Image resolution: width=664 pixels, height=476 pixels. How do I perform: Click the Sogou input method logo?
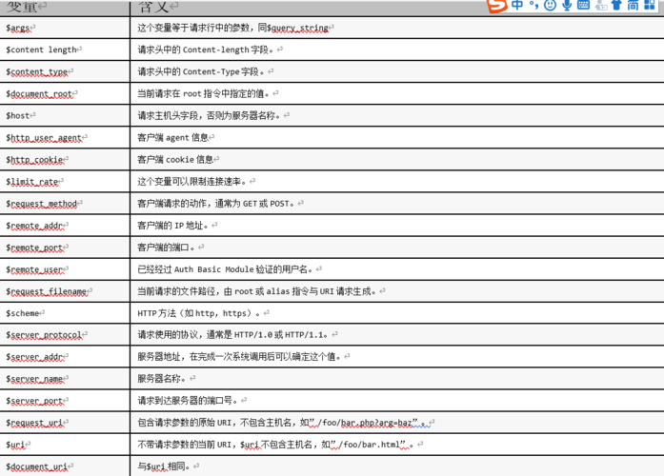pyautogui.click(x=497, y=6)
